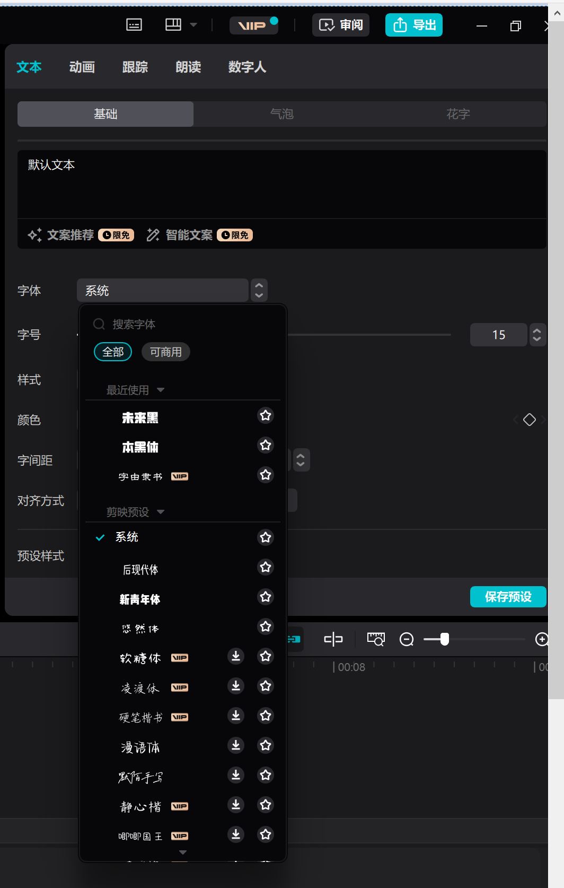564x888 pixels.
Task: Click the timeline split clip icon
Action: tap(333, 639)
